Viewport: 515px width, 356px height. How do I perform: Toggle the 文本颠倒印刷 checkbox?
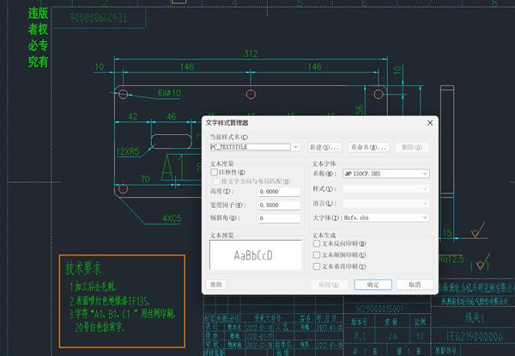pyautogui.click(x=318, y=255)
